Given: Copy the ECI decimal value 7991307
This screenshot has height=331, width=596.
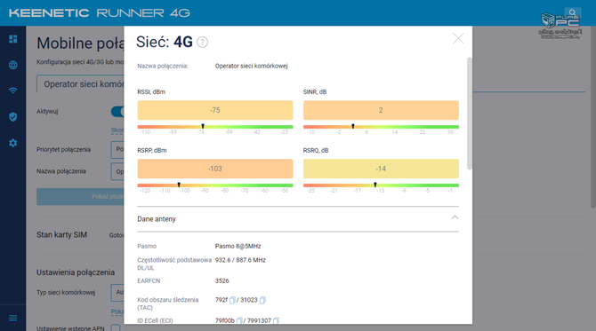Looking at the screenshot, I should pos(276,320).
